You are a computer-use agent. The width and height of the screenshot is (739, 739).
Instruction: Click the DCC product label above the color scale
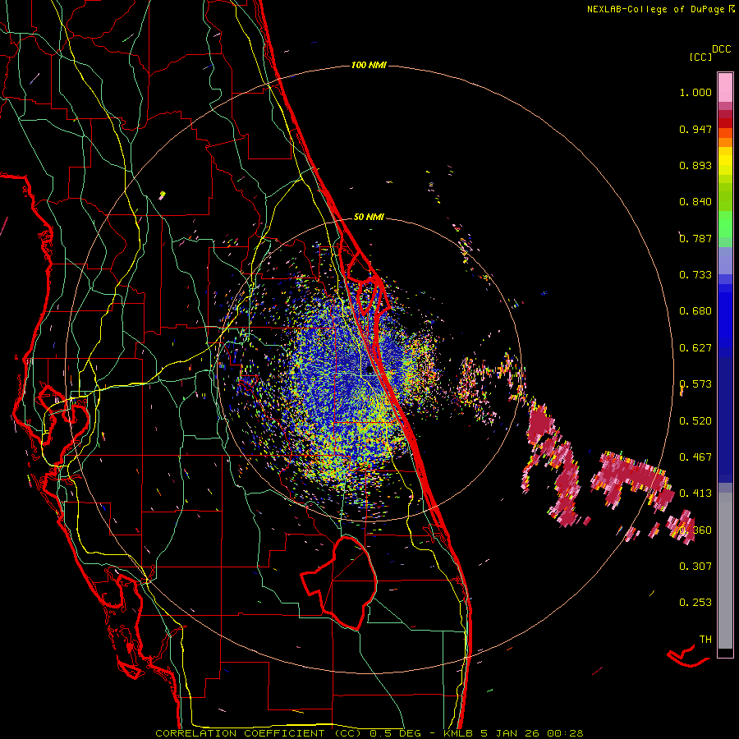(722, 49)
